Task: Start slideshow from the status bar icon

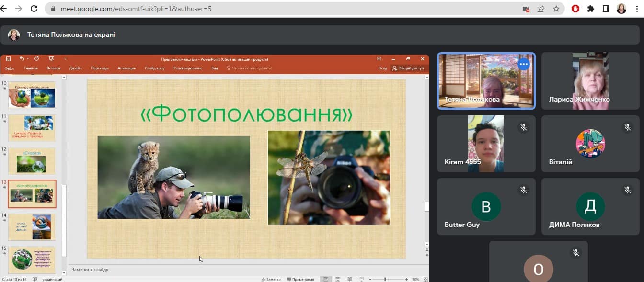Action: [361, 279]
